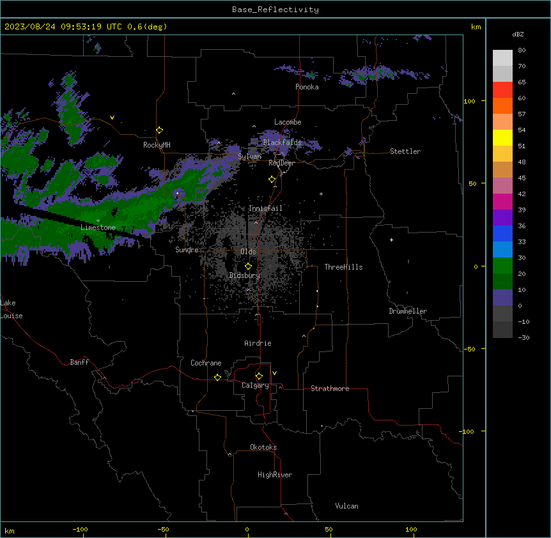
Task: Click the Okotoks label
Action: (x=263, y=447)
